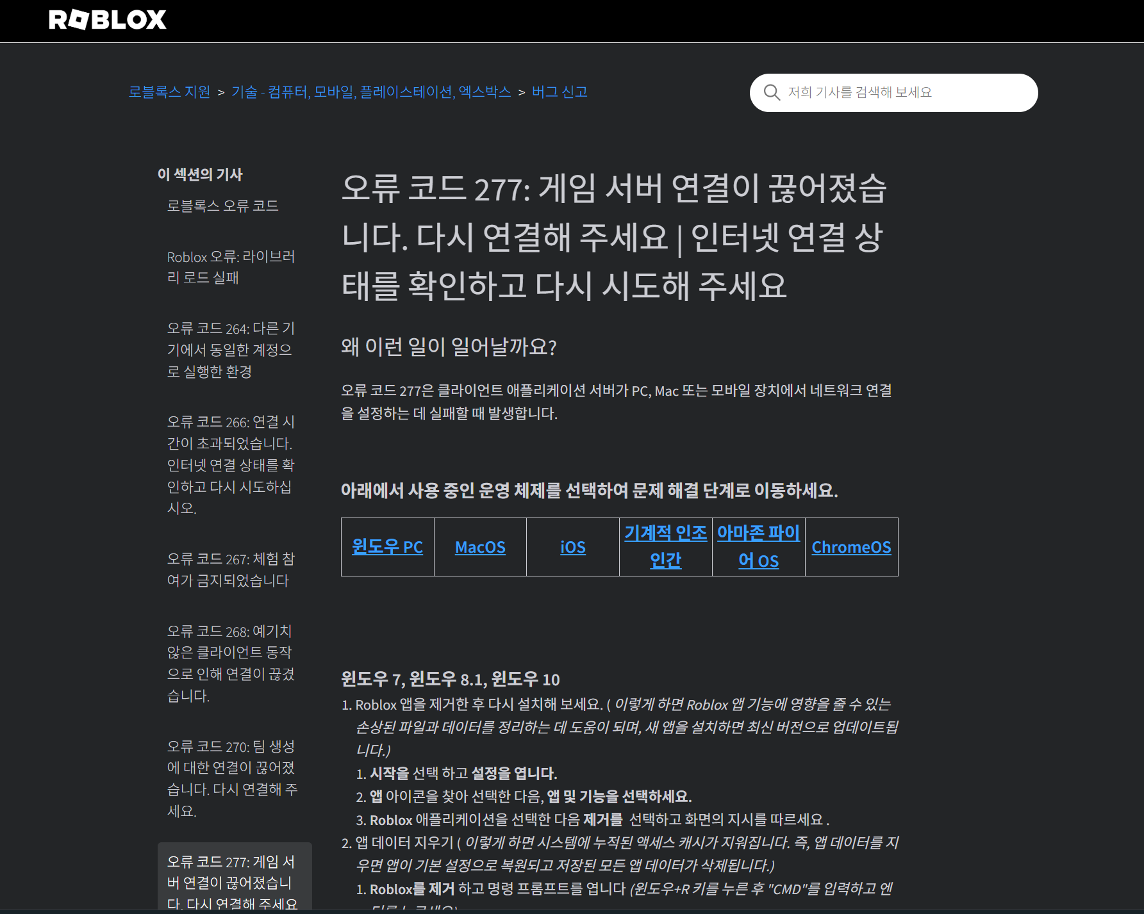Jump to 아마존 파이어 OS steps

pos(758,547)
